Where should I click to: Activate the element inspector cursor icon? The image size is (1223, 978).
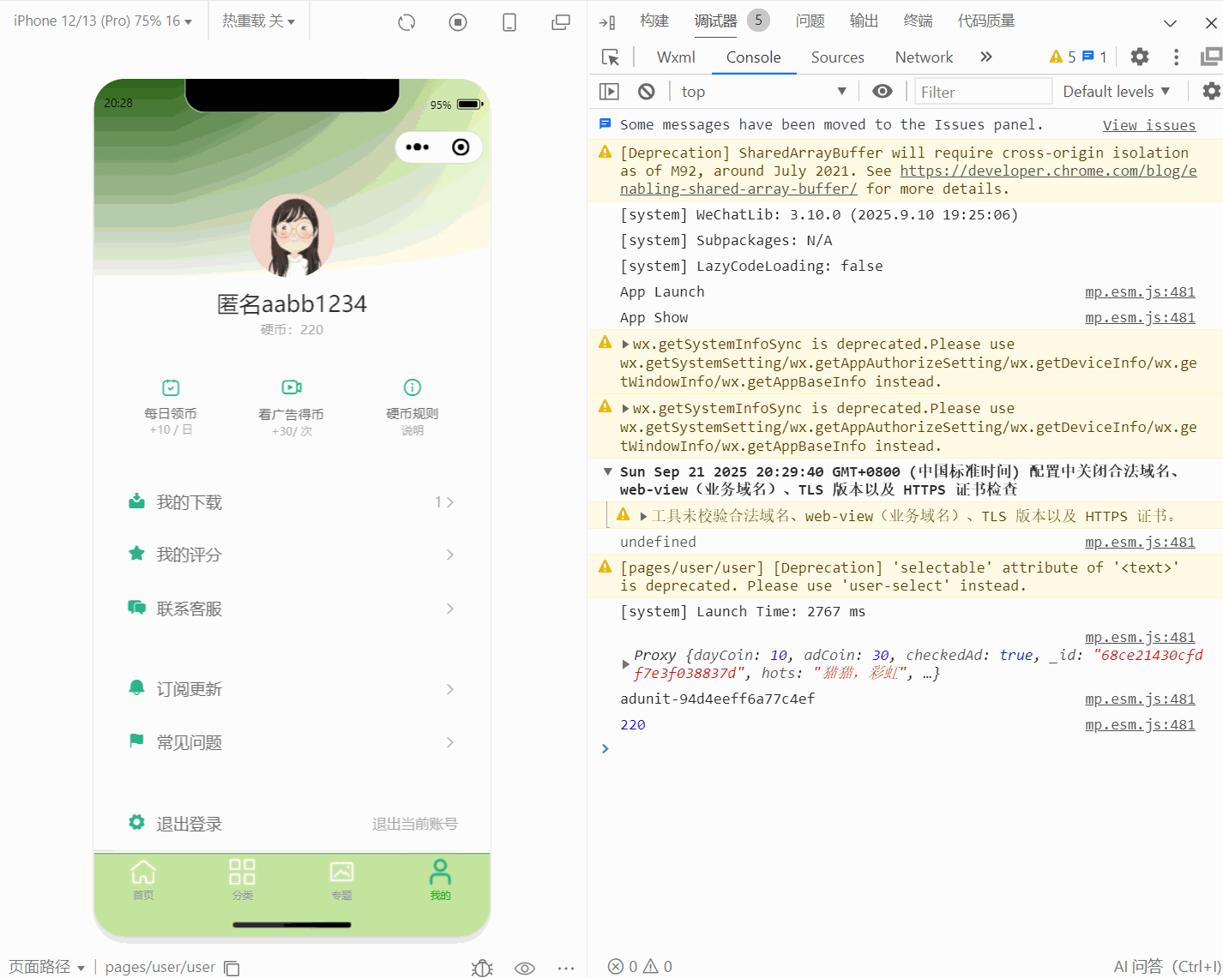[x=611, y=57]
